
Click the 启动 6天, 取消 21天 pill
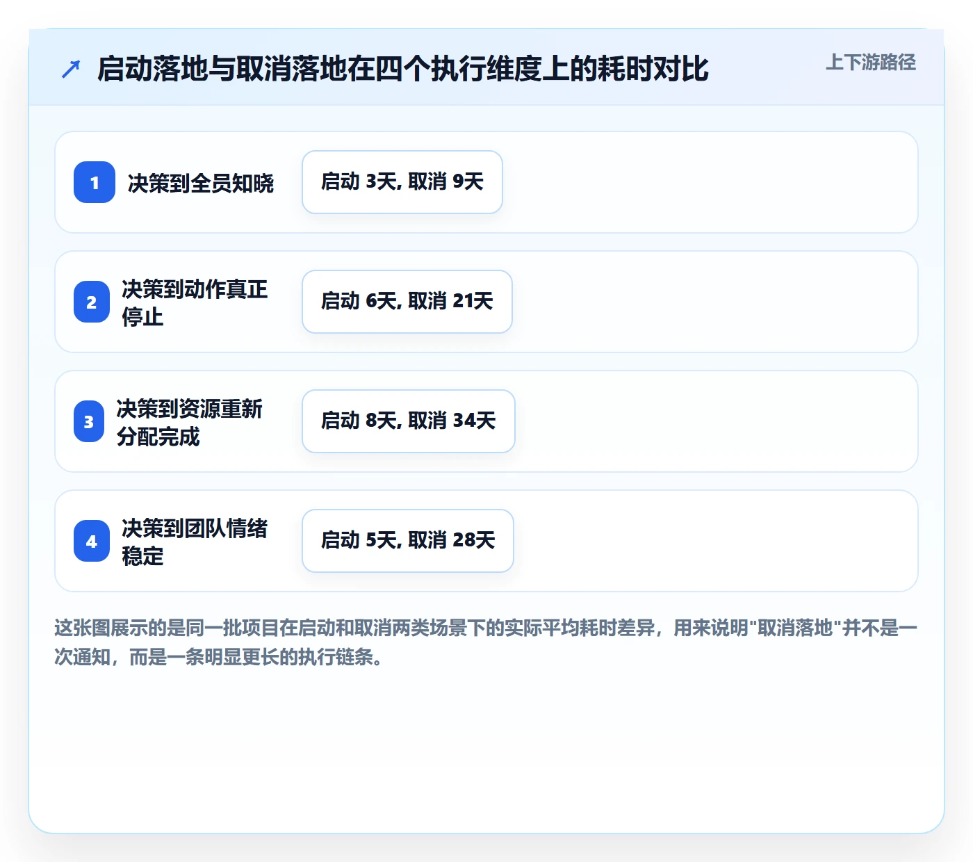click(x=407, y=302)
